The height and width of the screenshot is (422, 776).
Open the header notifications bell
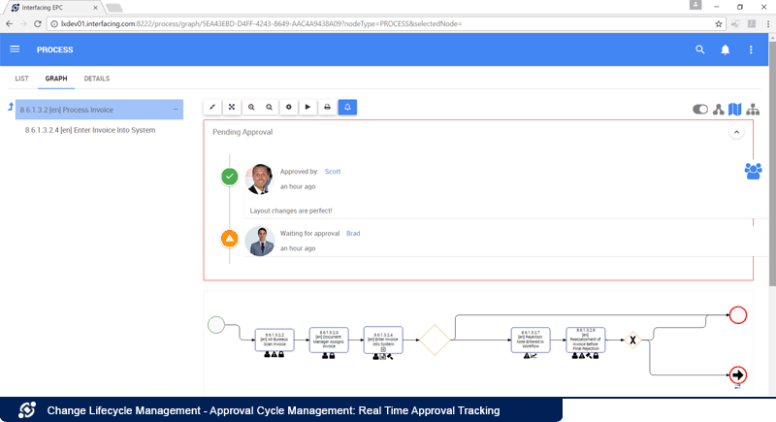[x=726, y=49]
